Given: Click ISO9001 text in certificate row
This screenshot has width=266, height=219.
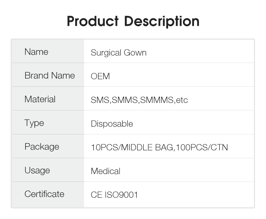Looking at the screenshot, I should pos(121,195).
